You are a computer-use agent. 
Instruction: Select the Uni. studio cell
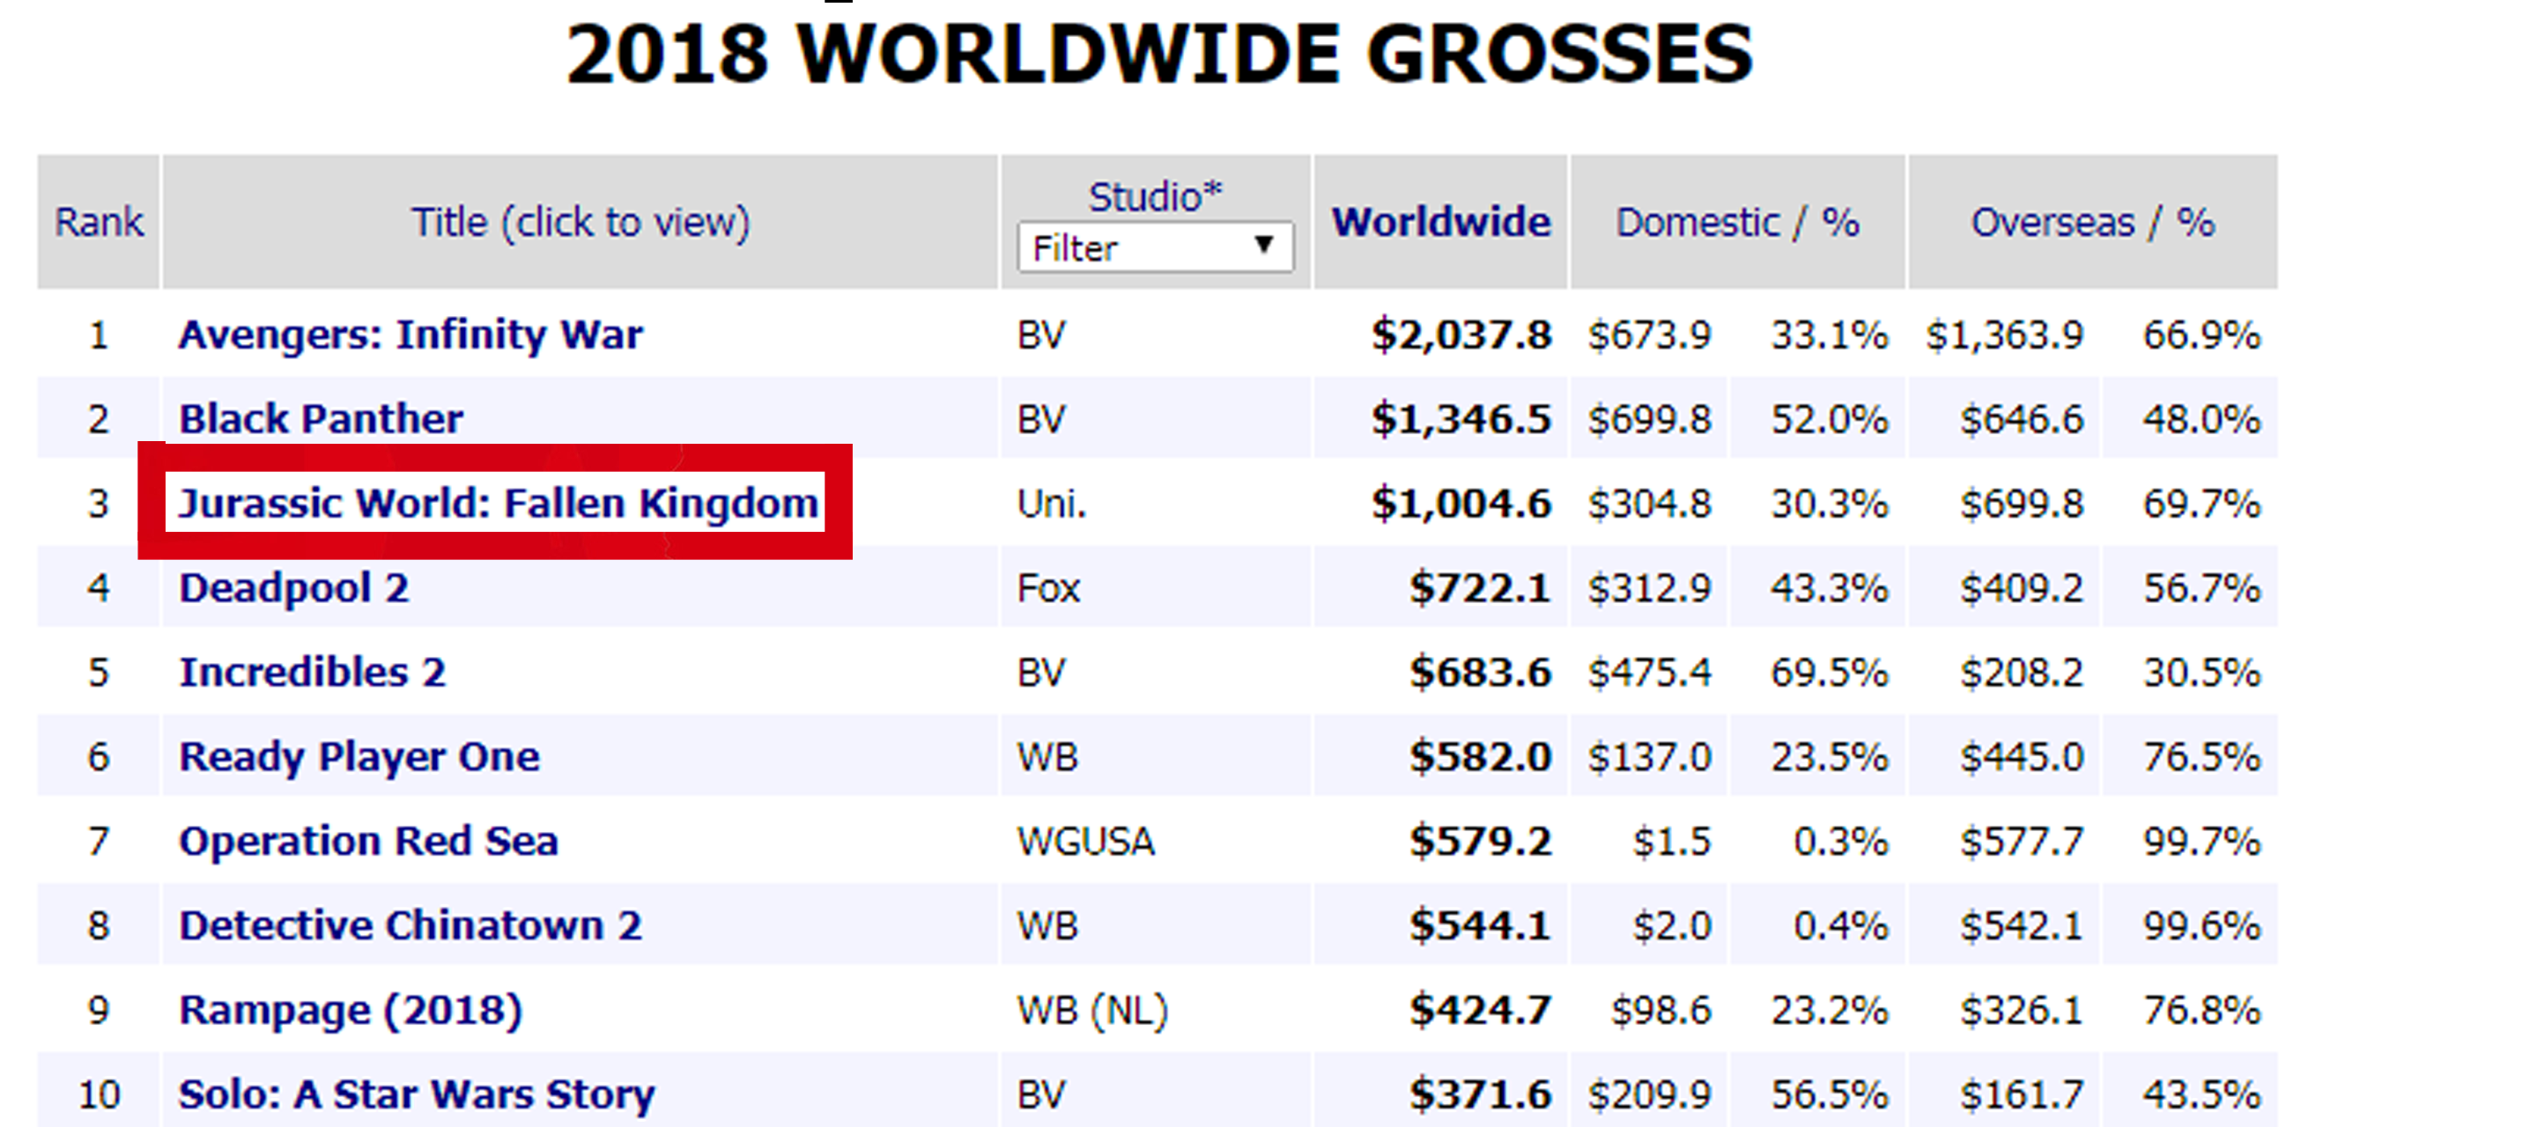1051,504
